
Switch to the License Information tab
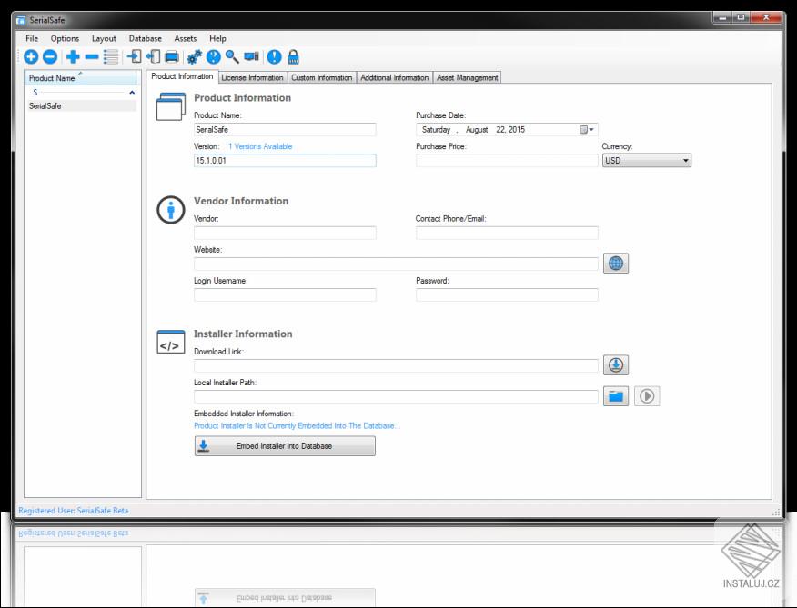click(x=252, y=78)
